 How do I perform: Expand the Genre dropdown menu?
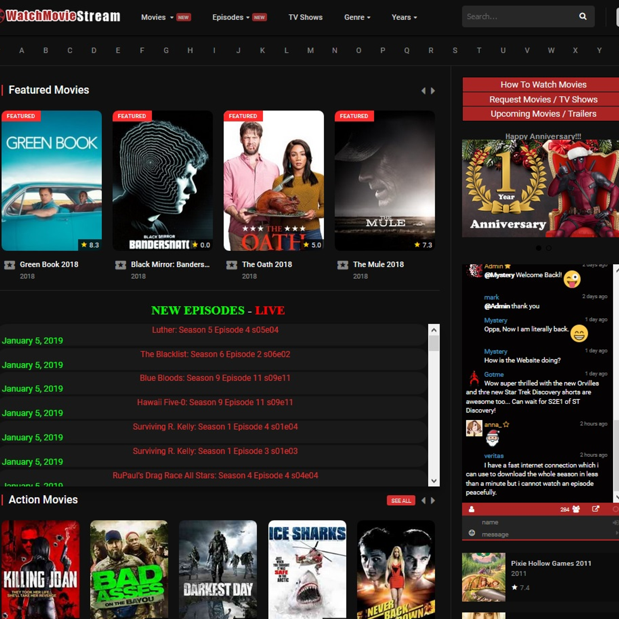click(357, 17)
